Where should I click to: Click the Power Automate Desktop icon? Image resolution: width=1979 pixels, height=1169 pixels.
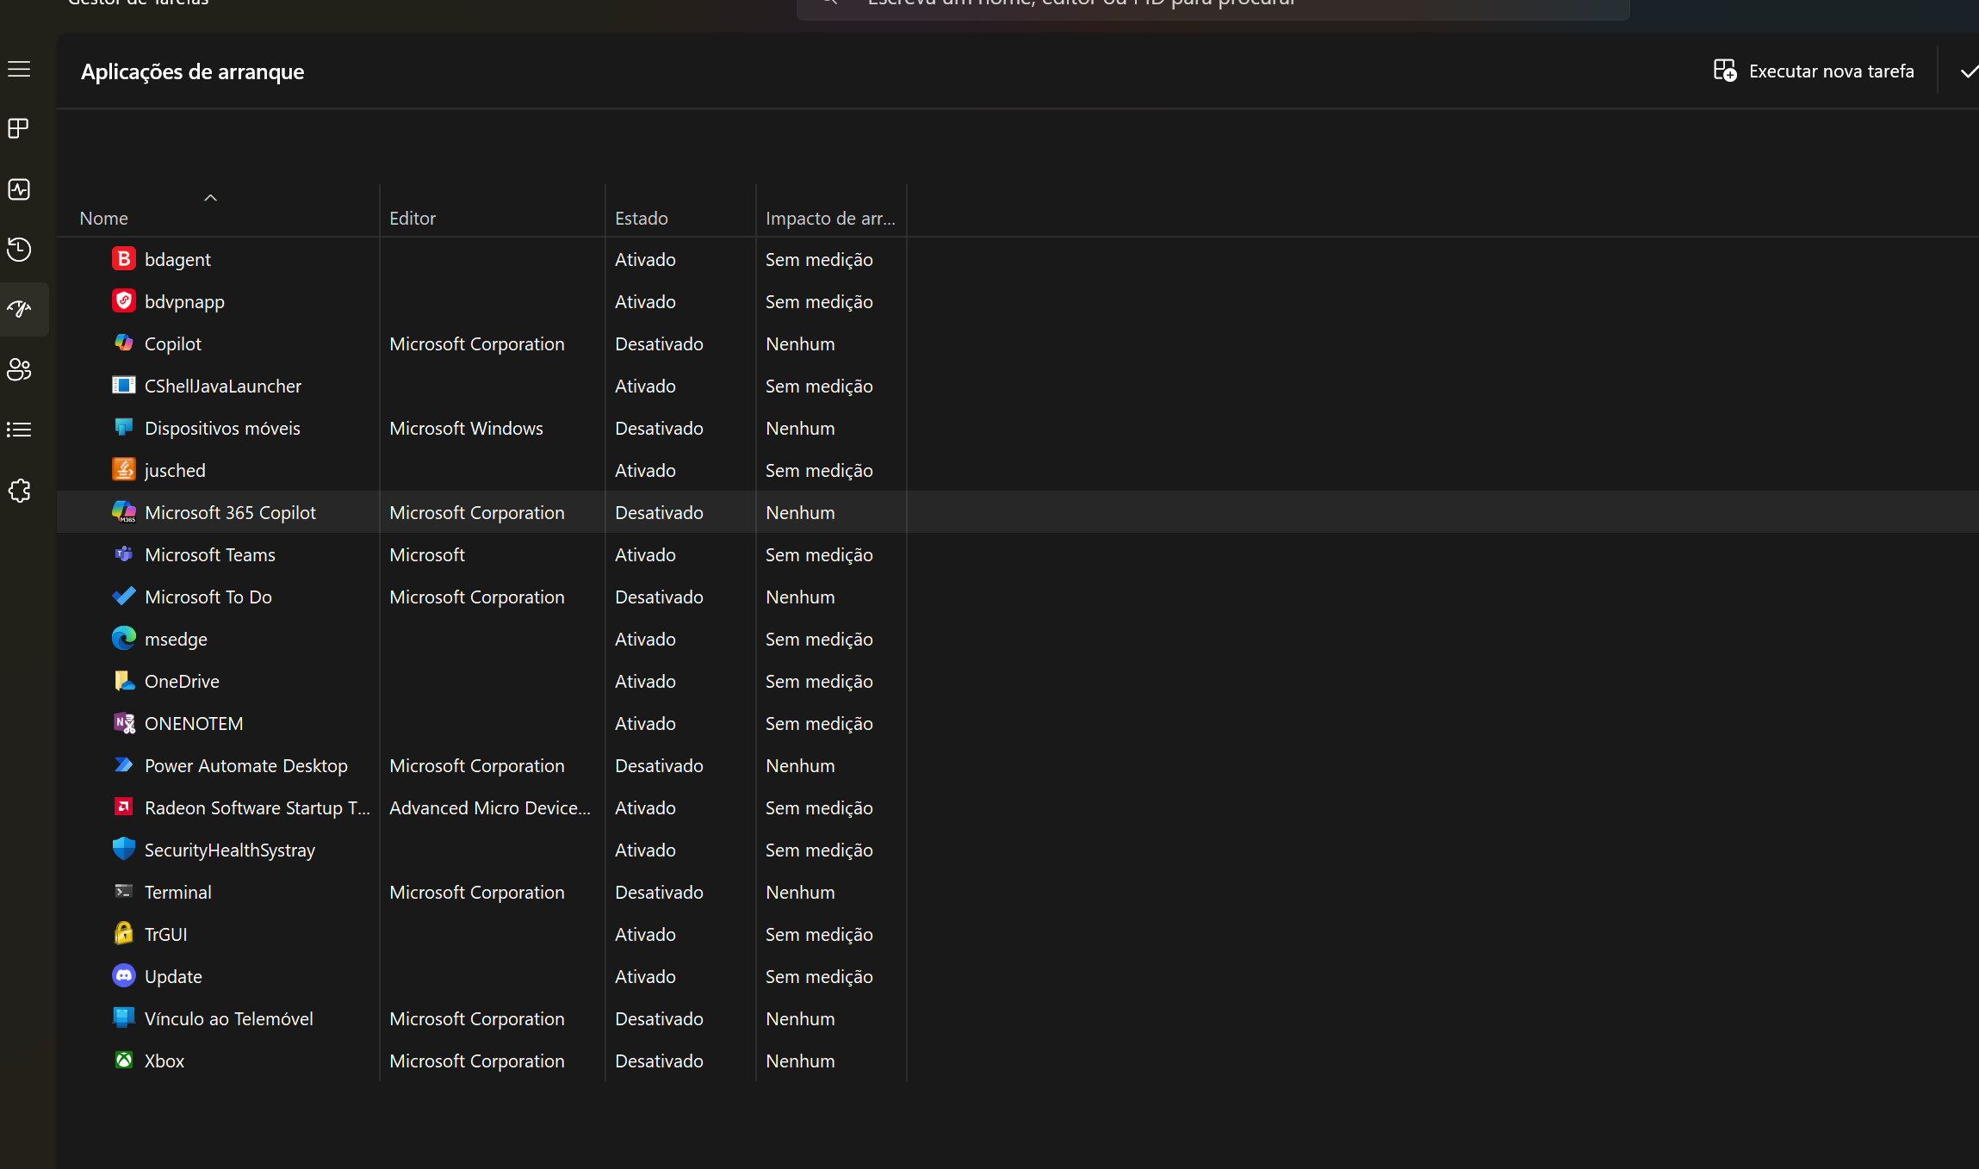tap(124, 764)
